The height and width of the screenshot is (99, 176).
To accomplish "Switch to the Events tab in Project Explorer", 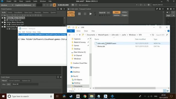I will pos(10,12).
